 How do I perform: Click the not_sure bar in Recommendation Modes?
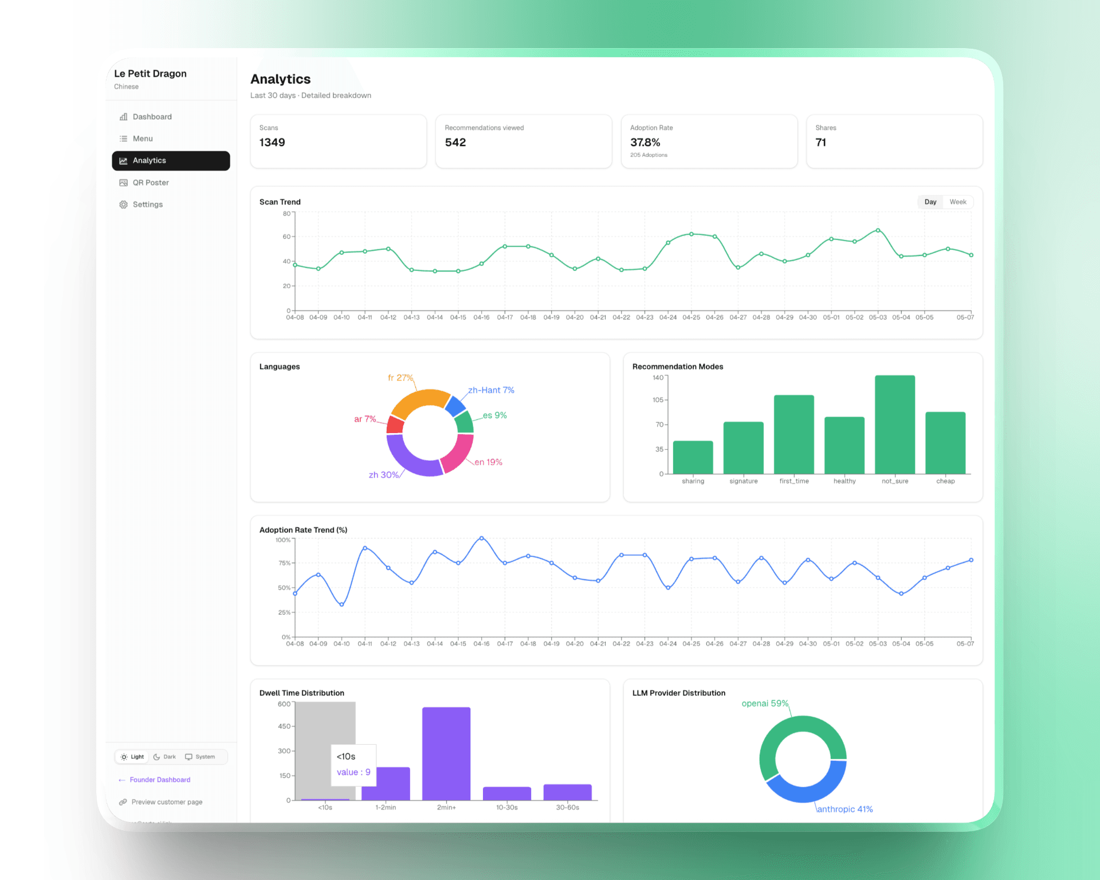[x=895, y=425]
